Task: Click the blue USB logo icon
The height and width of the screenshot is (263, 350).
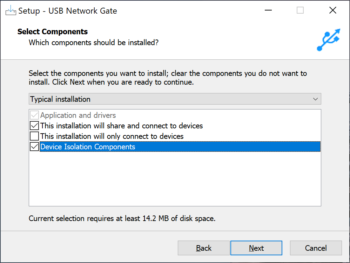Action: pyautogui.click(x=328, y=40)
